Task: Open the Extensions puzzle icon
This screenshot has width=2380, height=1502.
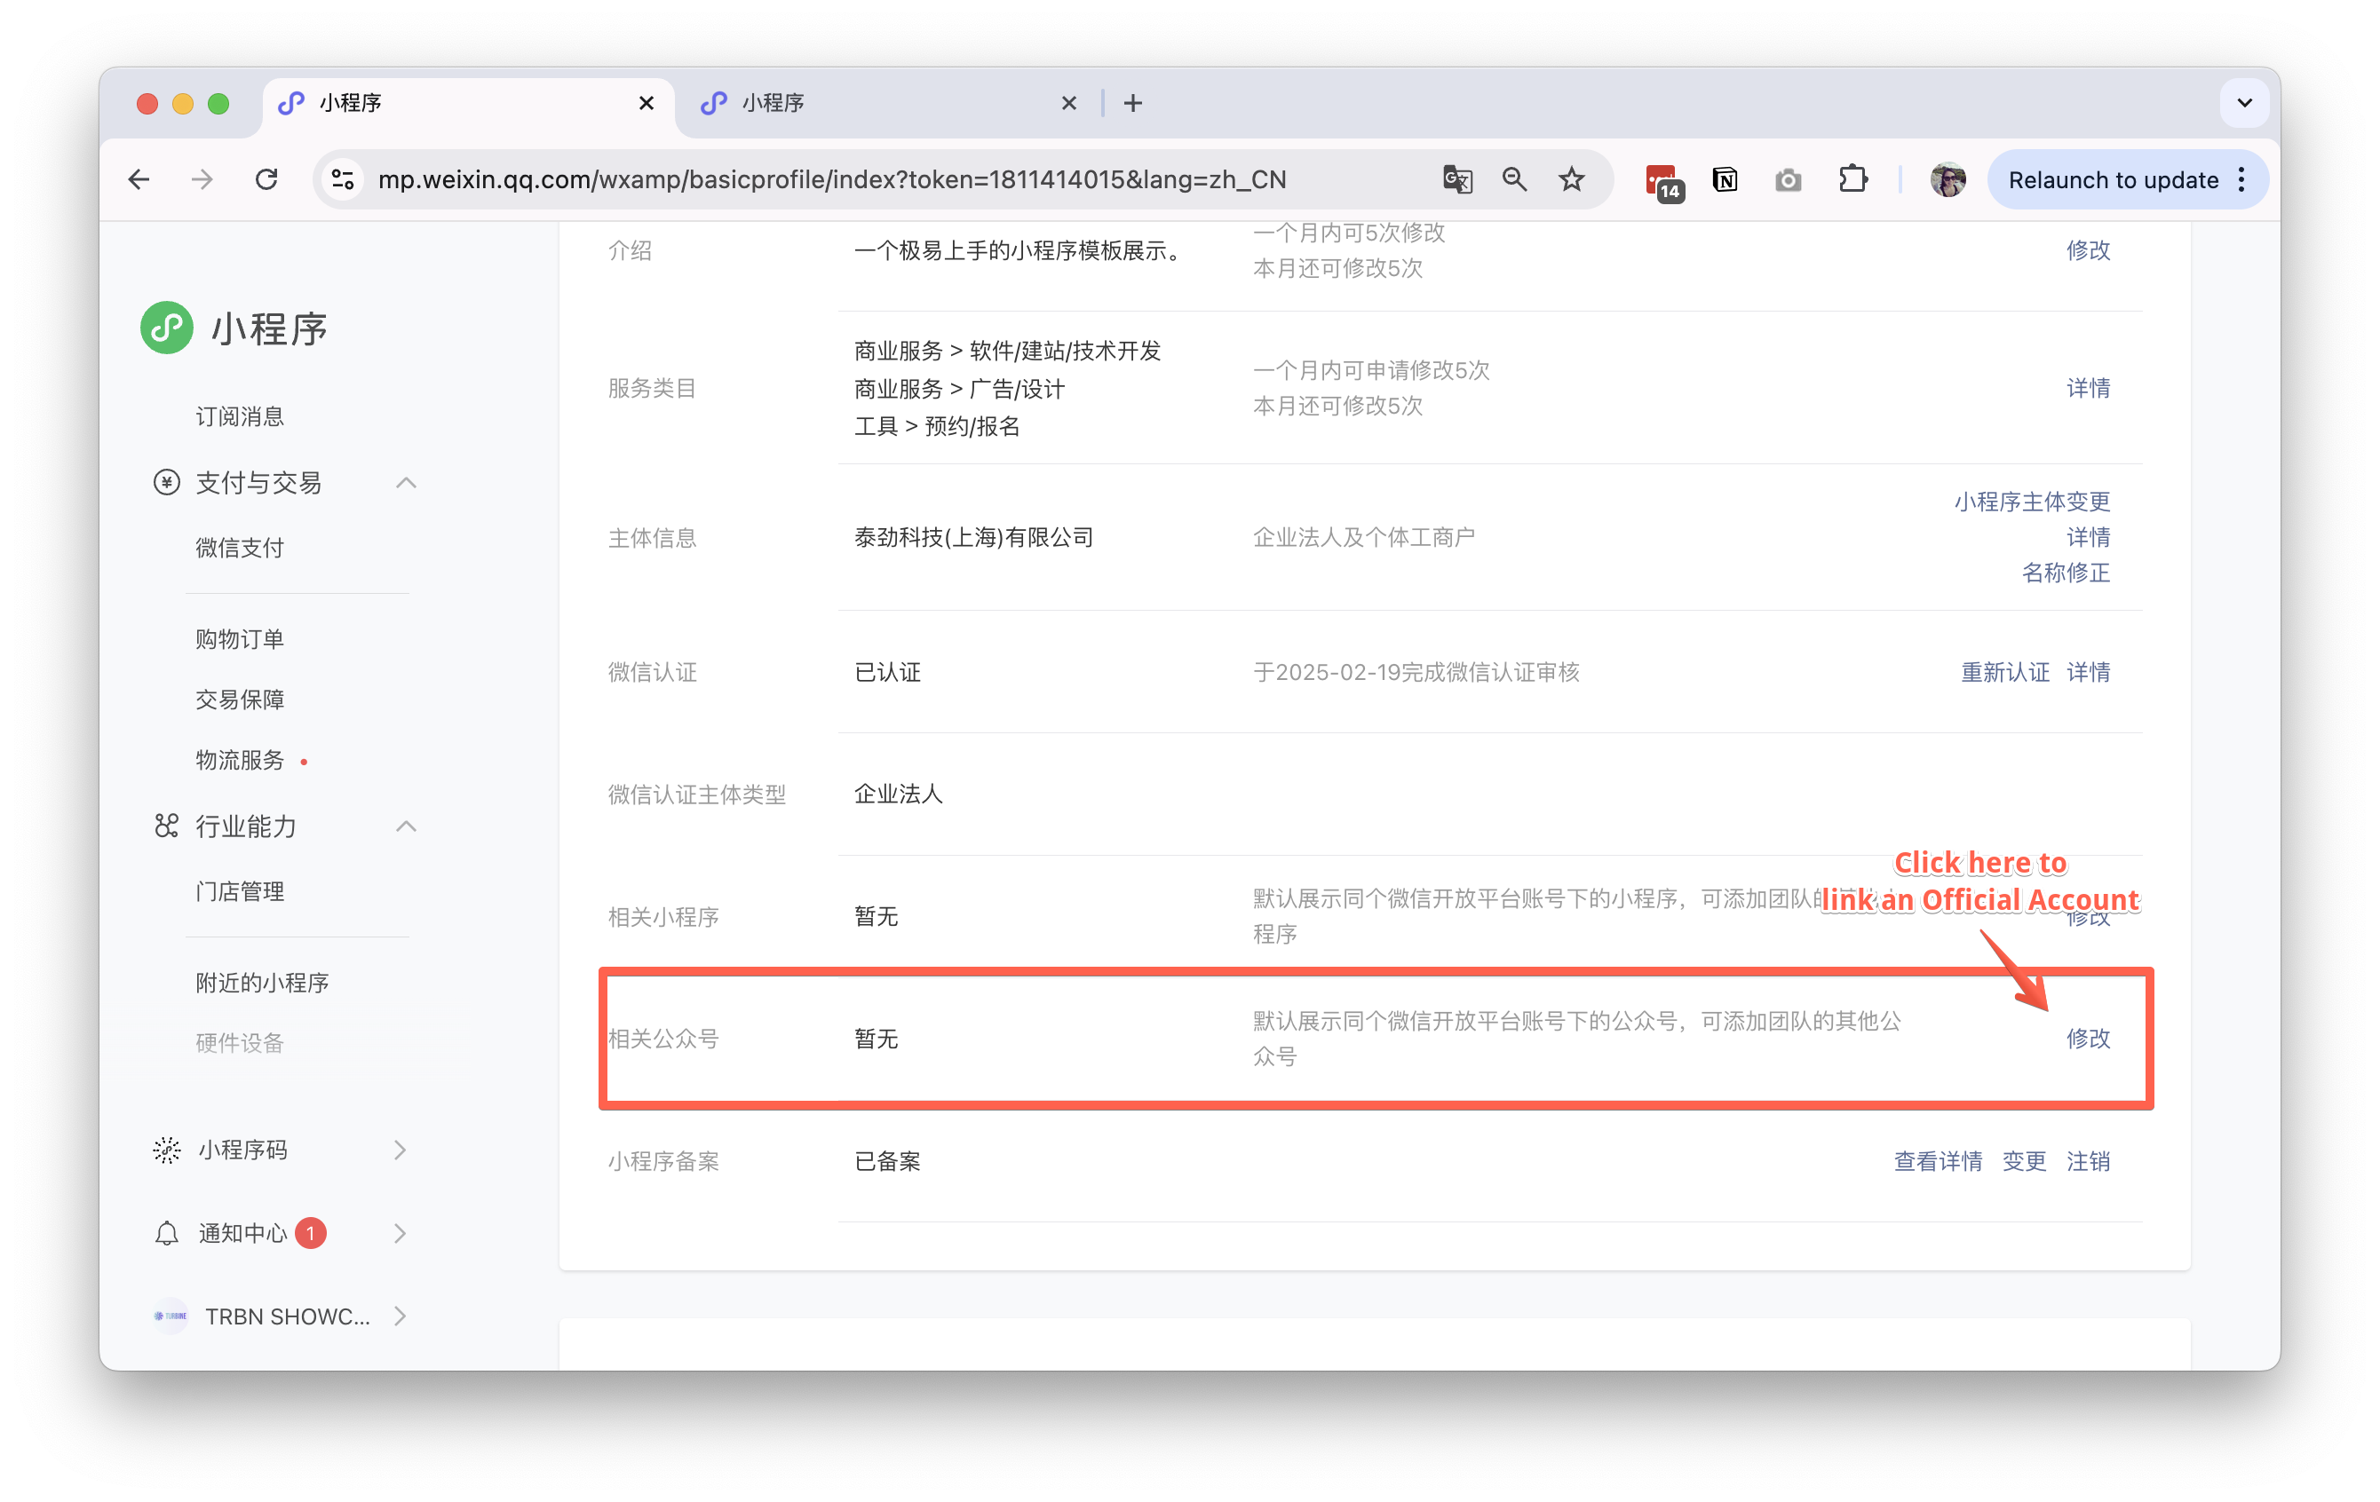Action: 1852,180
